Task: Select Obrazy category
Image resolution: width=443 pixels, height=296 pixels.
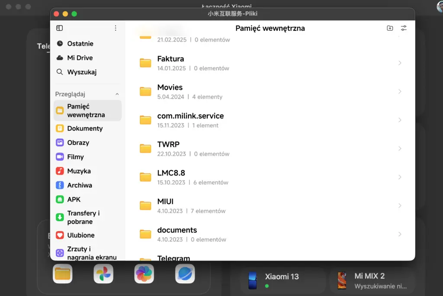Action: tap(78, 143)
